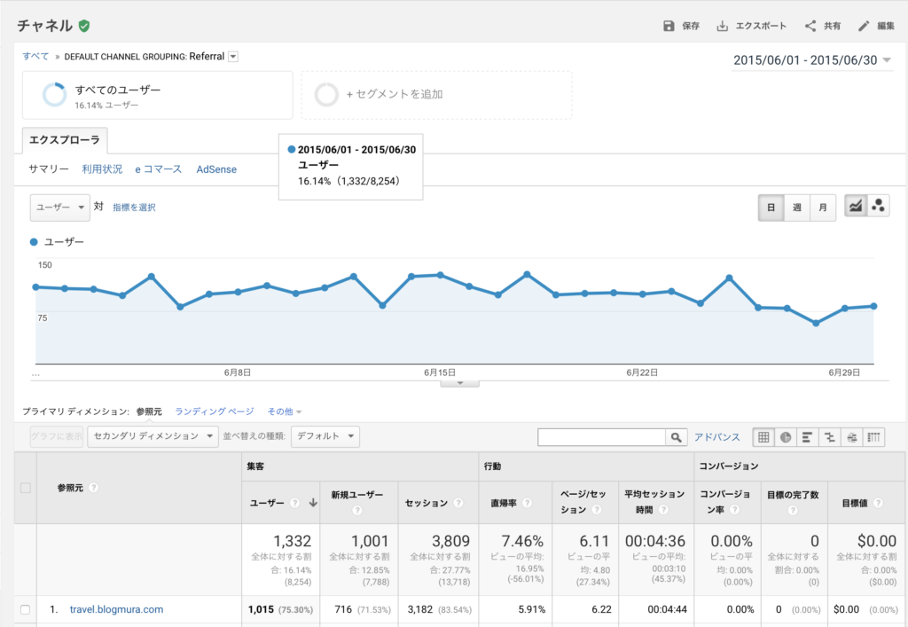This screenshot has height=627, width=908.
Task: Click the green verified shield icon beside チャネル
Action: [x=84, y=26]
